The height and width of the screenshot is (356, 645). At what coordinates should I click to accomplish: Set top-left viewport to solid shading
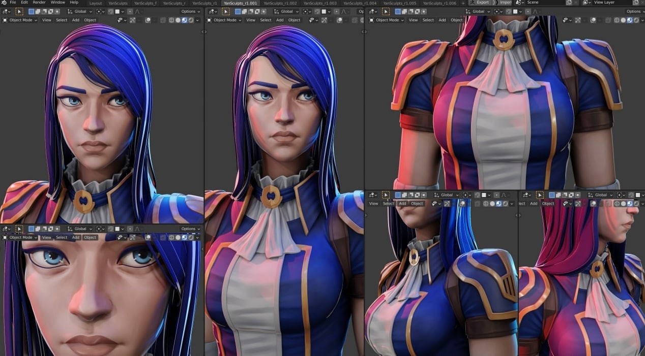pyautogui.click(x=178, y=20)
